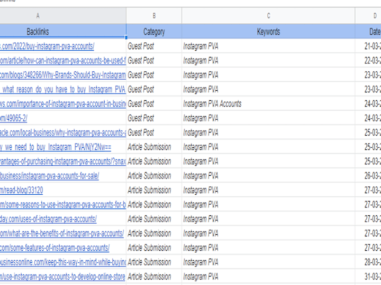This screenshot has width=381, height=285.
Task: Select Article Submission cell in some-features row
Action: pyautogui.click(x=154, y=248)
